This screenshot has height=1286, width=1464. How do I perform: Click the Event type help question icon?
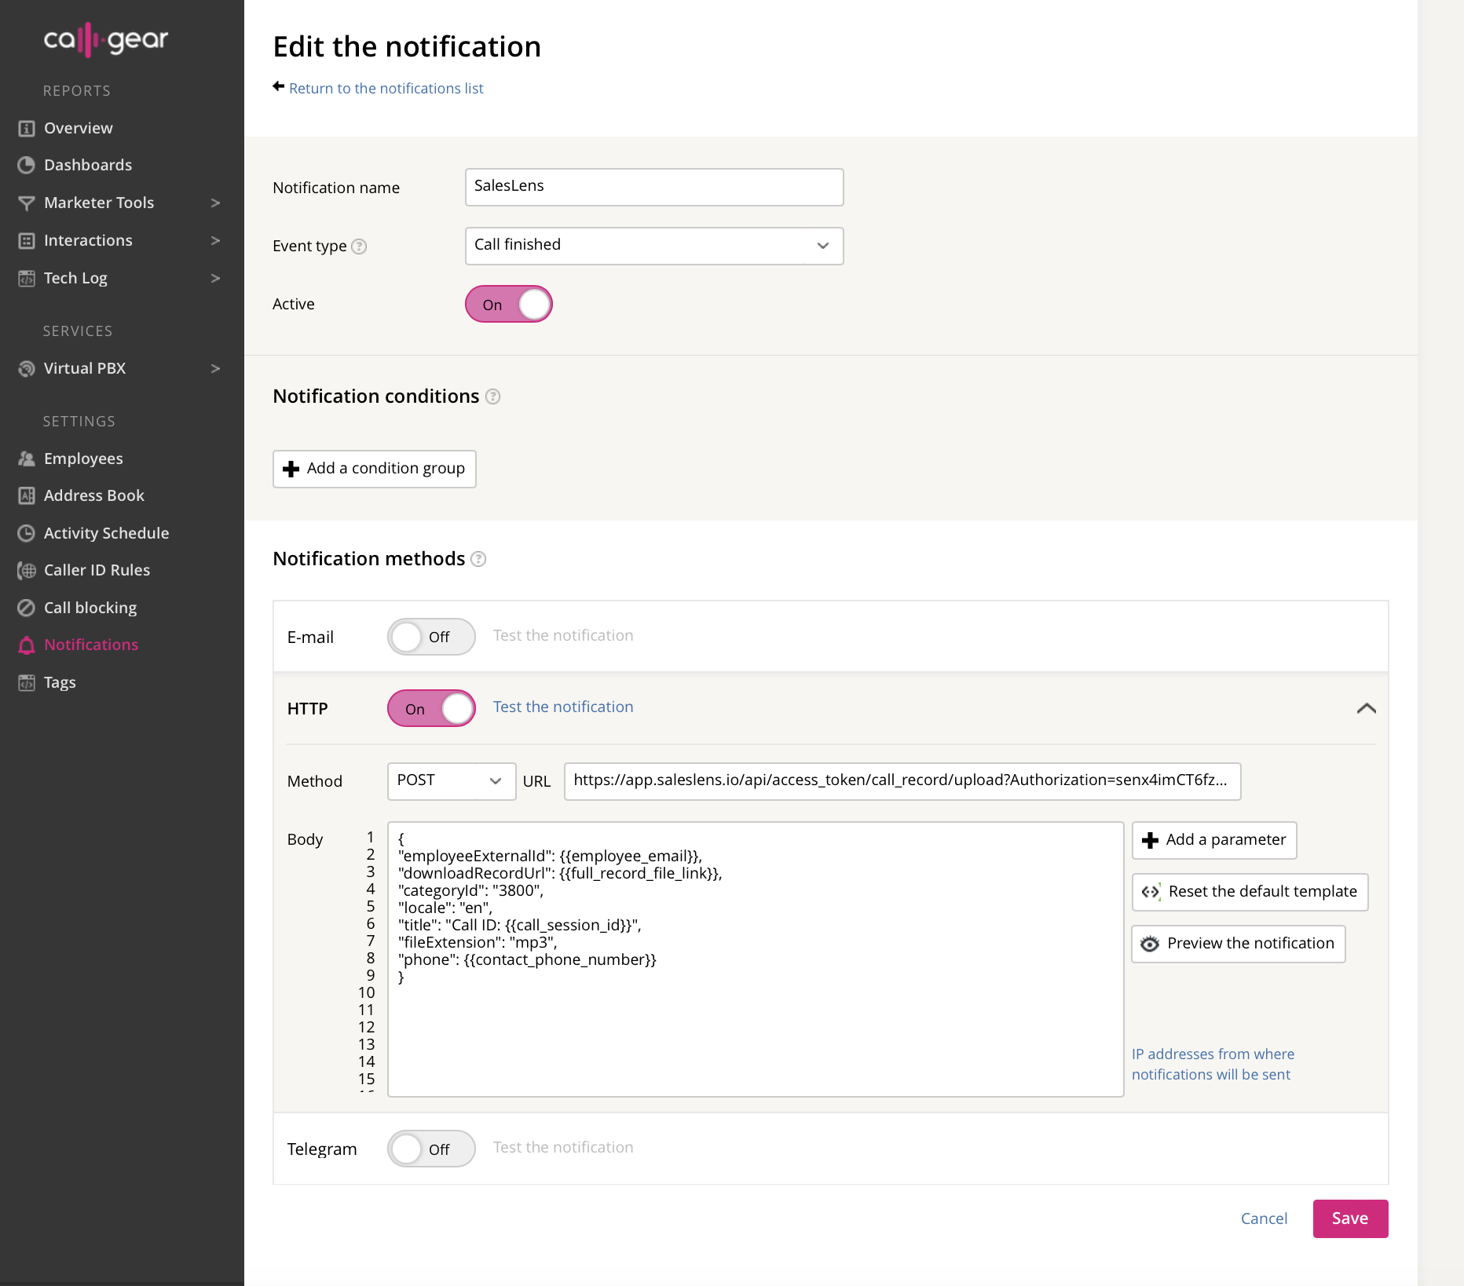[x=359, y=247]
